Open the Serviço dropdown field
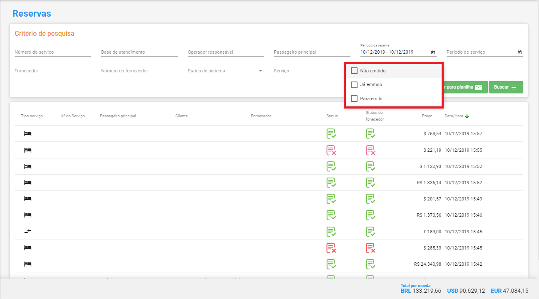The height and width of the screenshot is (299, 539). 309,71
